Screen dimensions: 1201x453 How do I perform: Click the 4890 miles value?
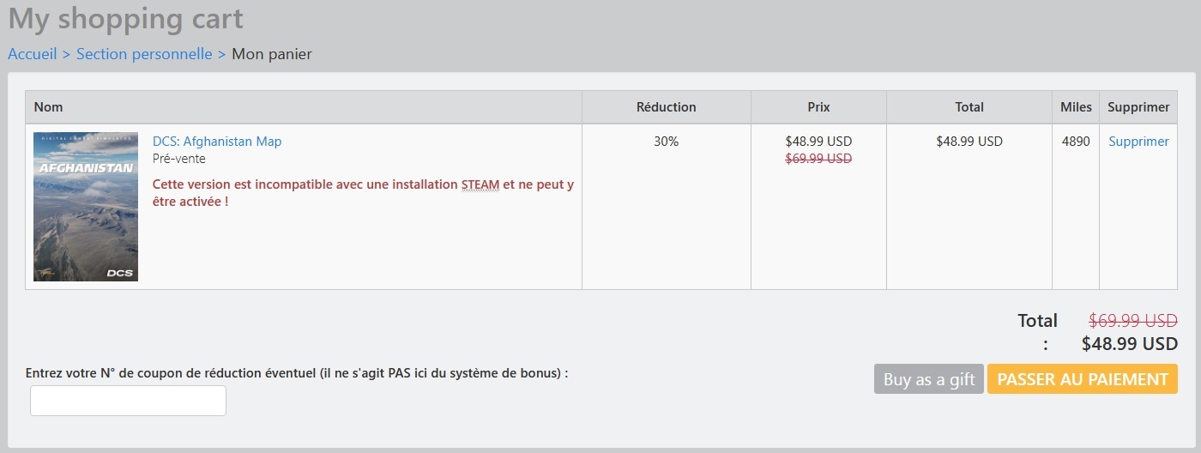tap(1076, 142)
